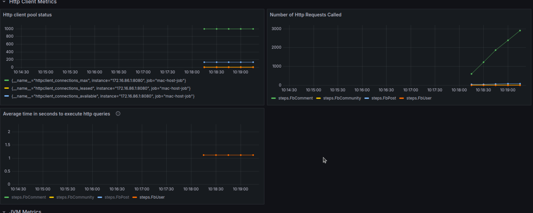Click orange swatch of steps.FbUser in average time legend
The width and height of the screenshot is (533, 213).
click(135, 197)
